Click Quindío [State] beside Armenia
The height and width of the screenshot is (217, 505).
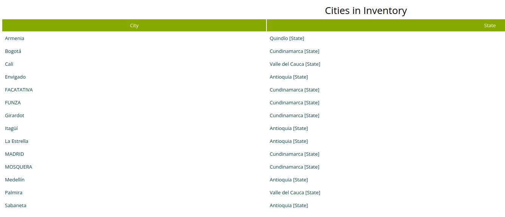pos(287,39)
